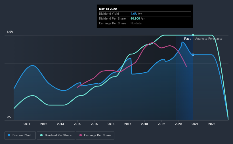This screenshot has height=144, width=233.
Task: Click the 2018 x-axis label
Action: (144, 124)
